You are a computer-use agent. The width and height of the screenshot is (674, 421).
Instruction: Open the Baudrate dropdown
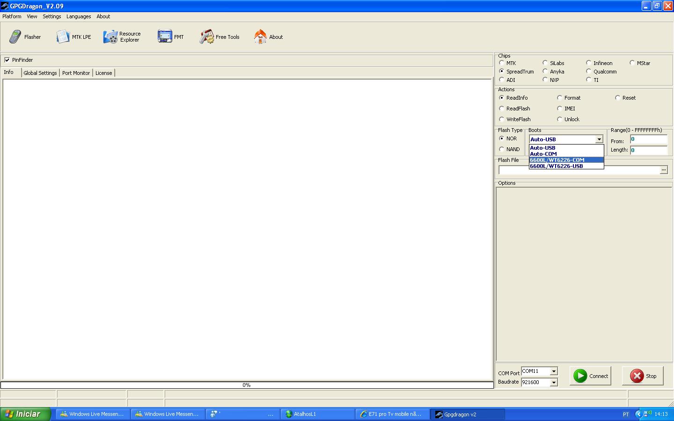(x=554, y=383)
